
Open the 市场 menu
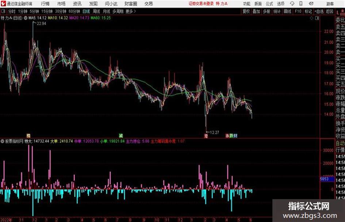pos(61,4)
